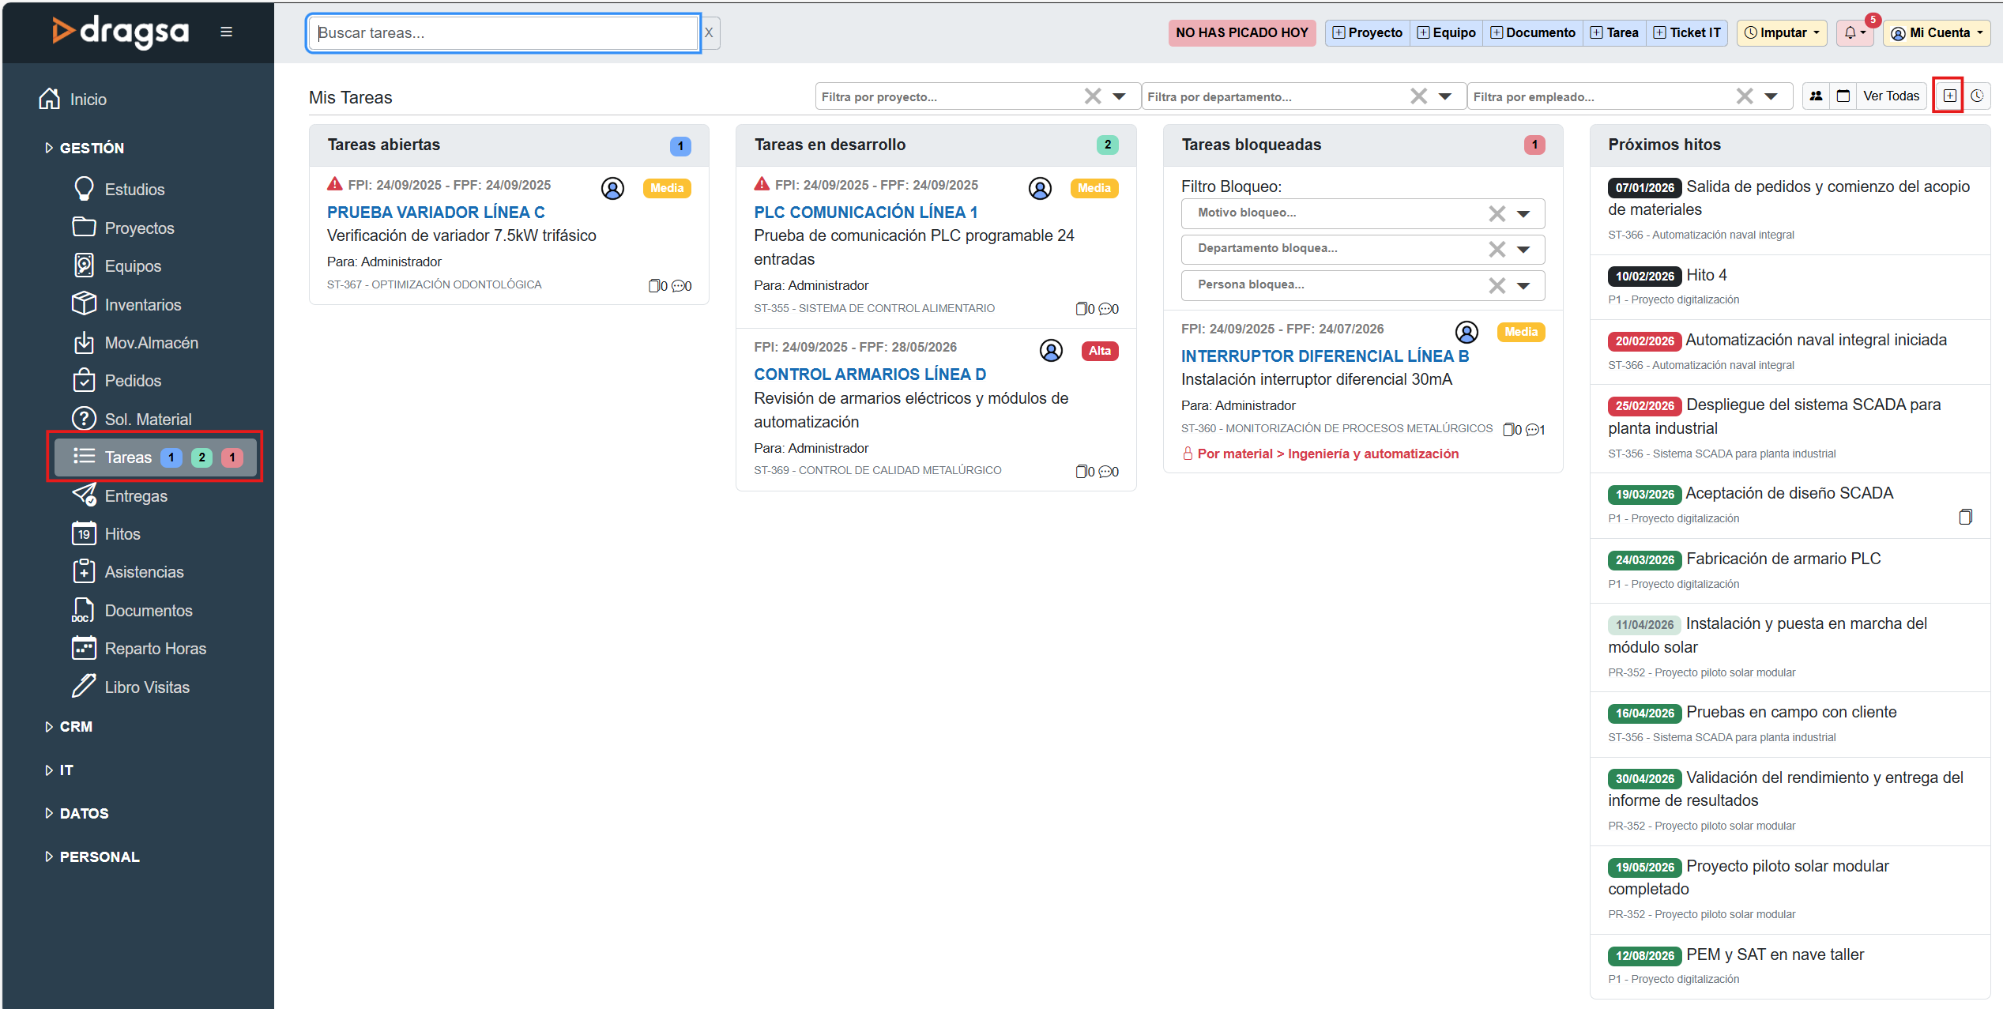Clear the Filtra por proyecto filter
The height and width of the screenshot is (1009, 2003).
[1093, 96]
